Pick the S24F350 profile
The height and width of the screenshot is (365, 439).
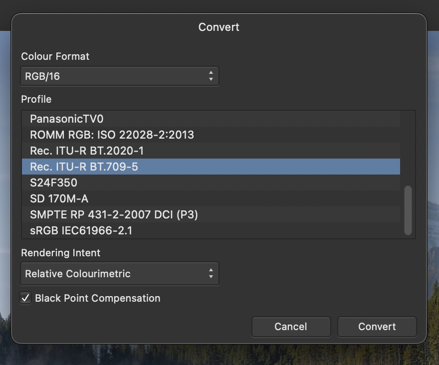pos(53,182)
